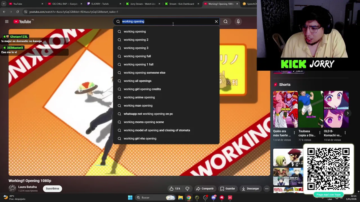Image resolution: width=360 pixels, height=202 pixels.
Task: Open Legendary Anime OPs recommended video thumbnail
Action: tap(288, 176)
